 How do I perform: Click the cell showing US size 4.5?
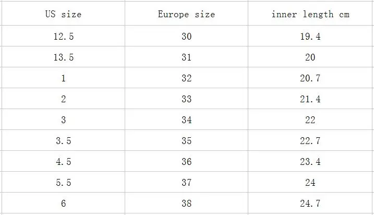tap(64, 161)
